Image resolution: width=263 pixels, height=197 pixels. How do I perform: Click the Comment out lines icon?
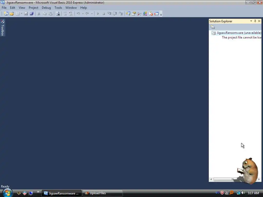click(65, 14)
